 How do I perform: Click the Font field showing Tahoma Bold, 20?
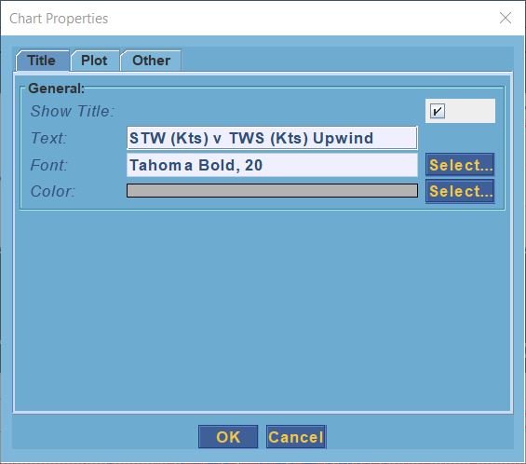pyautogui.click(x=272, y=165)
